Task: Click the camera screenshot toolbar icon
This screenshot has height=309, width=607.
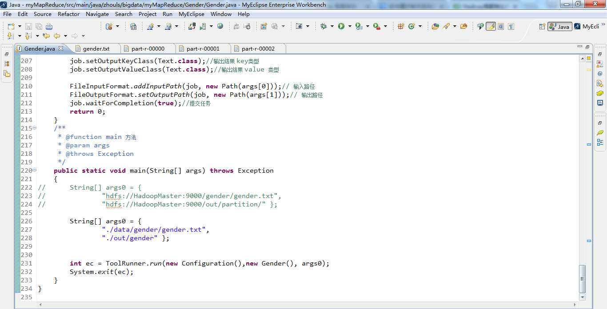Action: (299, 26)
